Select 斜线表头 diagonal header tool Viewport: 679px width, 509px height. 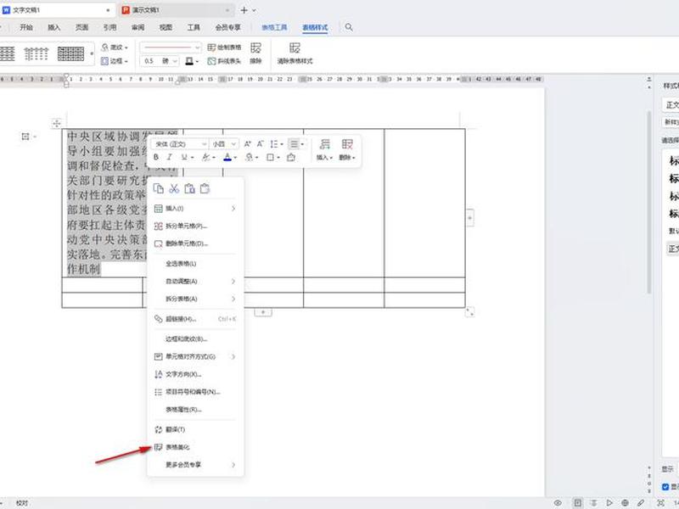[x=224, y=61]
